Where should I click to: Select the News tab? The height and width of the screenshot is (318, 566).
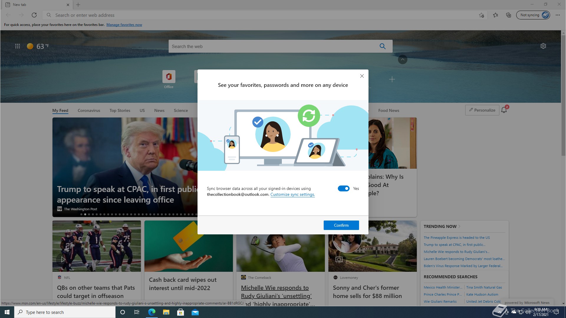pyautogui.click(x=159, y=110)
